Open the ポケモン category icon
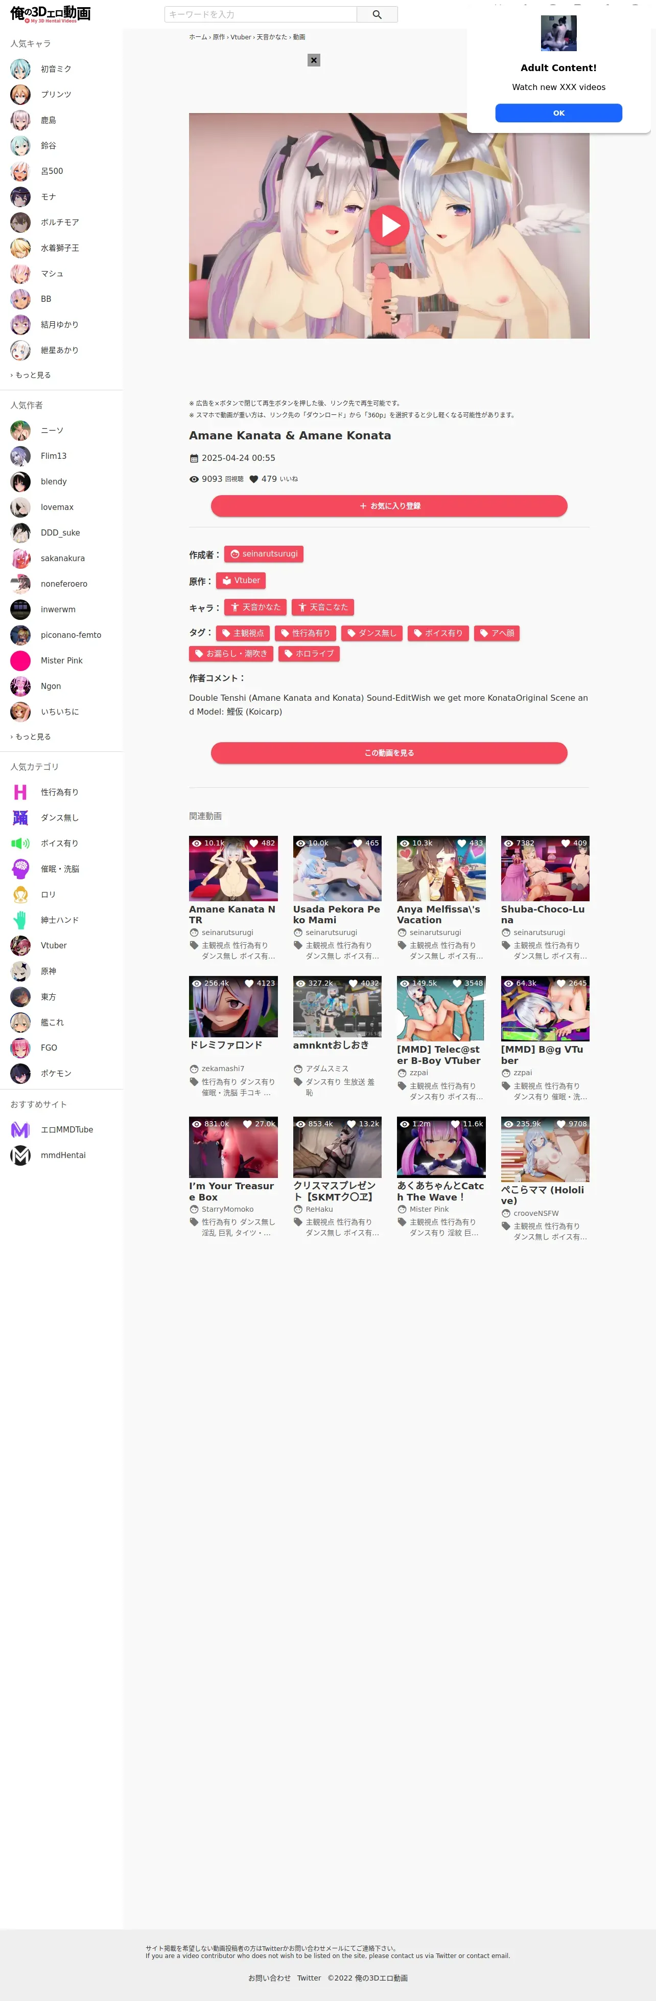 pos(20,1074)
